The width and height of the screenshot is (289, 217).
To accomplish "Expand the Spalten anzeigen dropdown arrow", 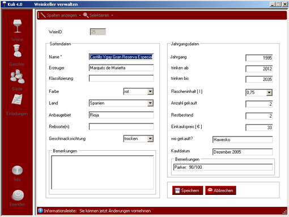I will tap(80, 15).
